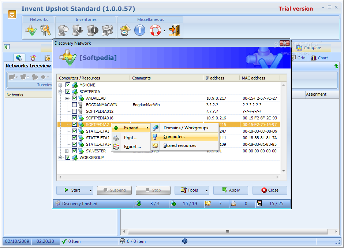Click the eye icon in the status bar
The height and width of the screenshot is (248, 344).
[123, 241]
